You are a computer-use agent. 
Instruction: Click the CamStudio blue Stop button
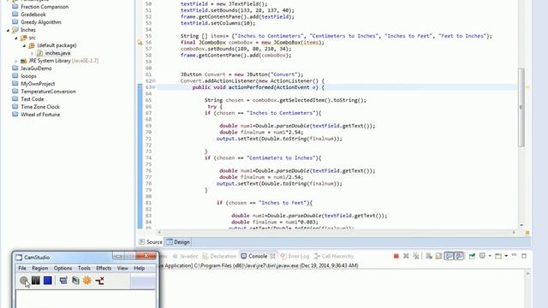[48, 281]
